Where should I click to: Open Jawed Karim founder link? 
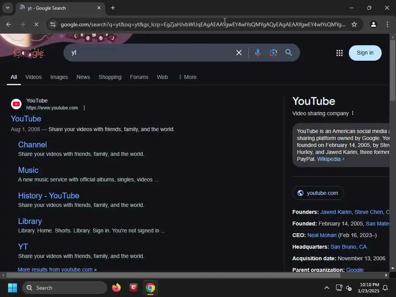(x=336, y=212)
